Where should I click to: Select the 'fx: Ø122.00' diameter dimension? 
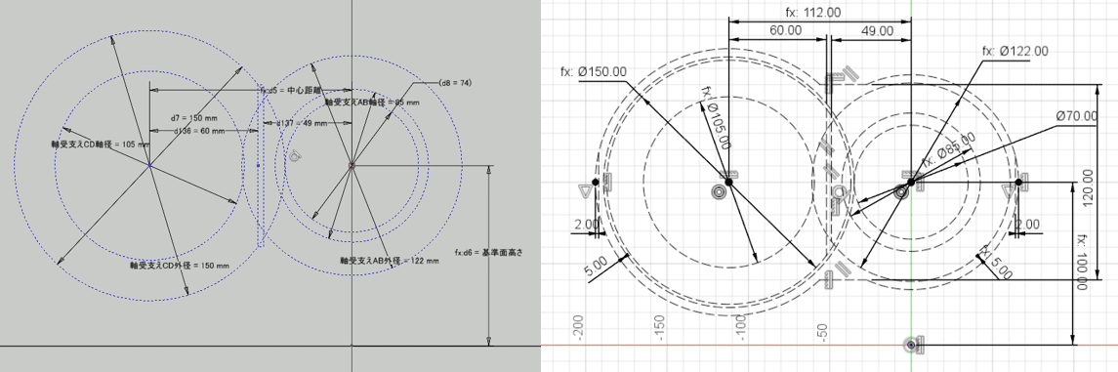click(x=1015, y=52)
